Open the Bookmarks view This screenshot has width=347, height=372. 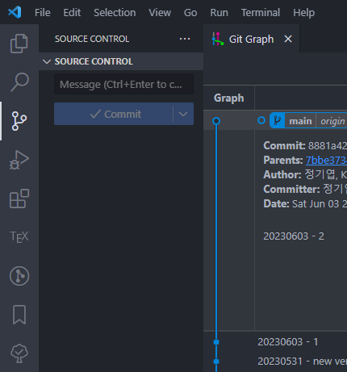(19, 315)
